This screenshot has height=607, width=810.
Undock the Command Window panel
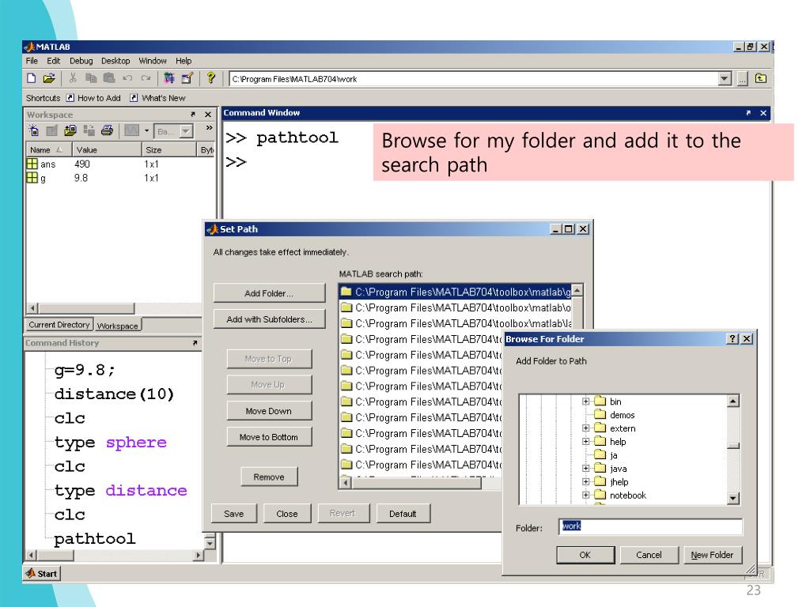(748, 112)
